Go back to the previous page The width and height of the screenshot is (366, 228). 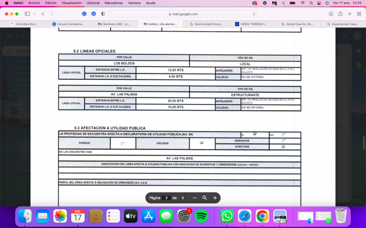(x=43, y=14)
